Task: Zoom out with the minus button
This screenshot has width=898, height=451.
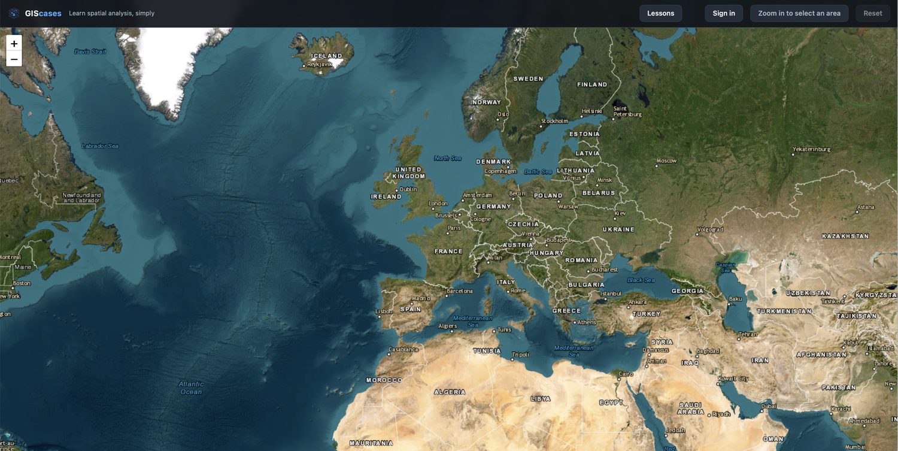Action: pos(14,59)
